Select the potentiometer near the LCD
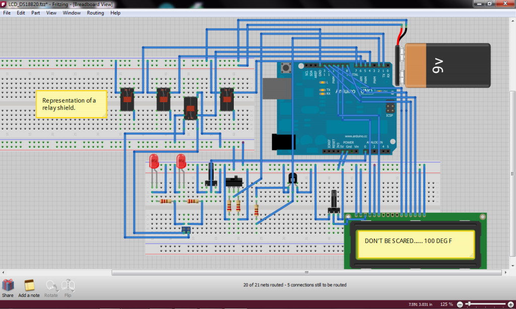 pyautogui.click(x=334, y=201)
